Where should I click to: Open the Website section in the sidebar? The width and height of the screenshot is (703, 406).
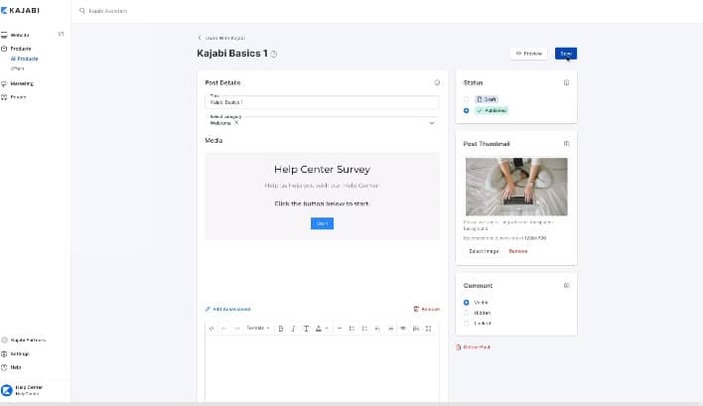click(x=20, y=35)
